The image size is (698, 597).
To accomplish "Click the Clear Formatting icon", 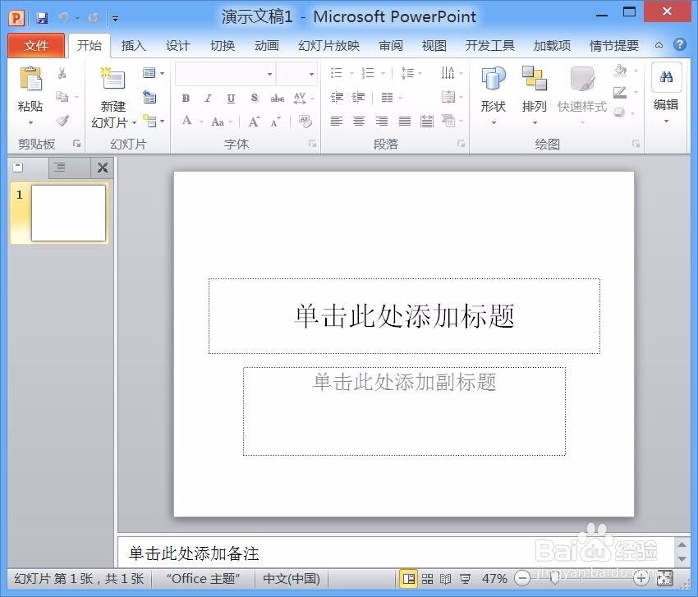I will [305, 121].
